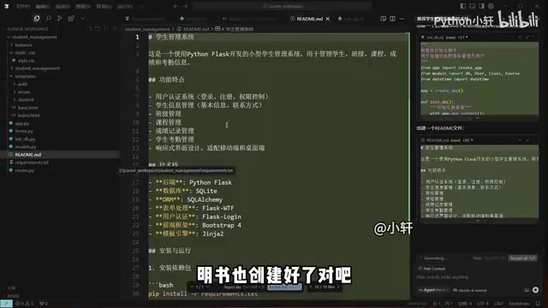Open style.css in explorer

27,61
